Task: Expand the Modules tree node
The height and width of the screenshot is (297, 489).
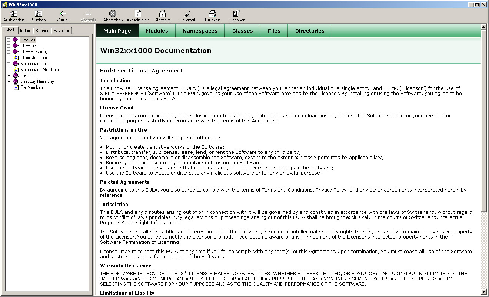Action: [x=9, y=40]
